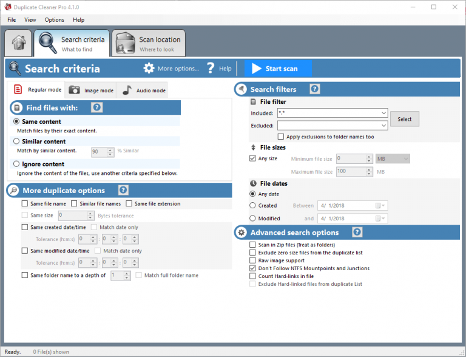Screen dimensions: 466x357
Task: Click the File sizes arrows icon
Action: click(x=253, y=148)
